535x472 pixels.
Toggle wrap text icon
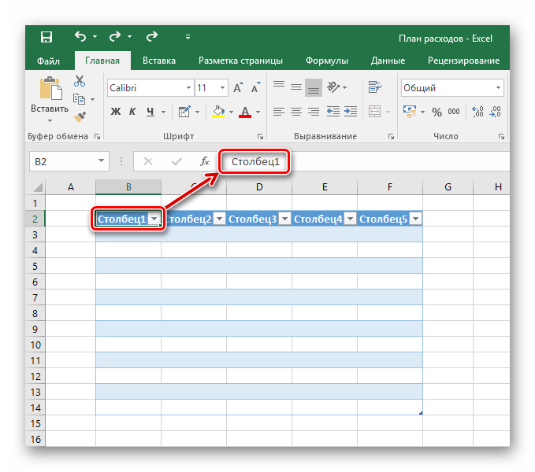[x=374, y=87]
